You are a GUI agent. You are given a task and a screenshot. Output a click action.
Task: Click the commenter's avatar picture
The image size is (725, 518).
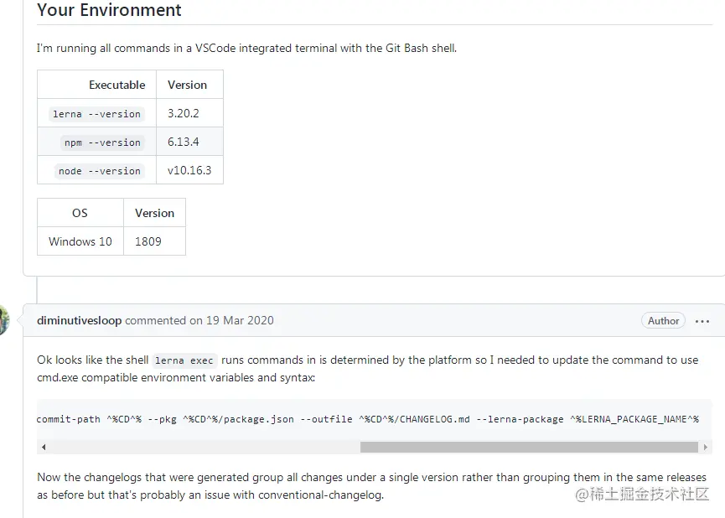pyautogui.click(x=3, y=319)
